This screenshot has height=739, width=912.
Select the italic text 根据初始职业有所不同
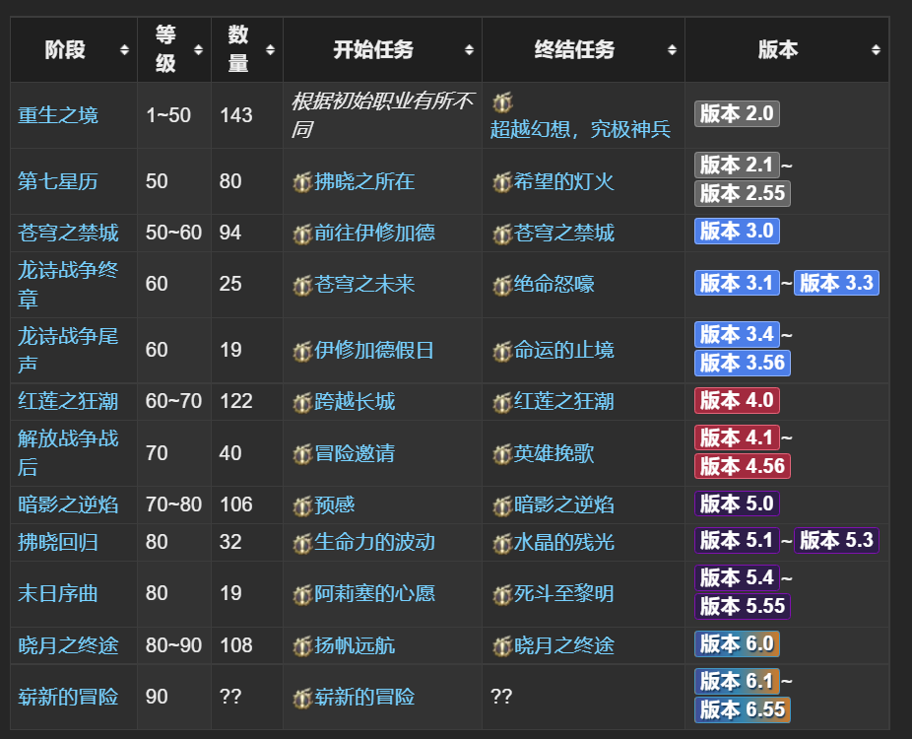tap(383, 114)
